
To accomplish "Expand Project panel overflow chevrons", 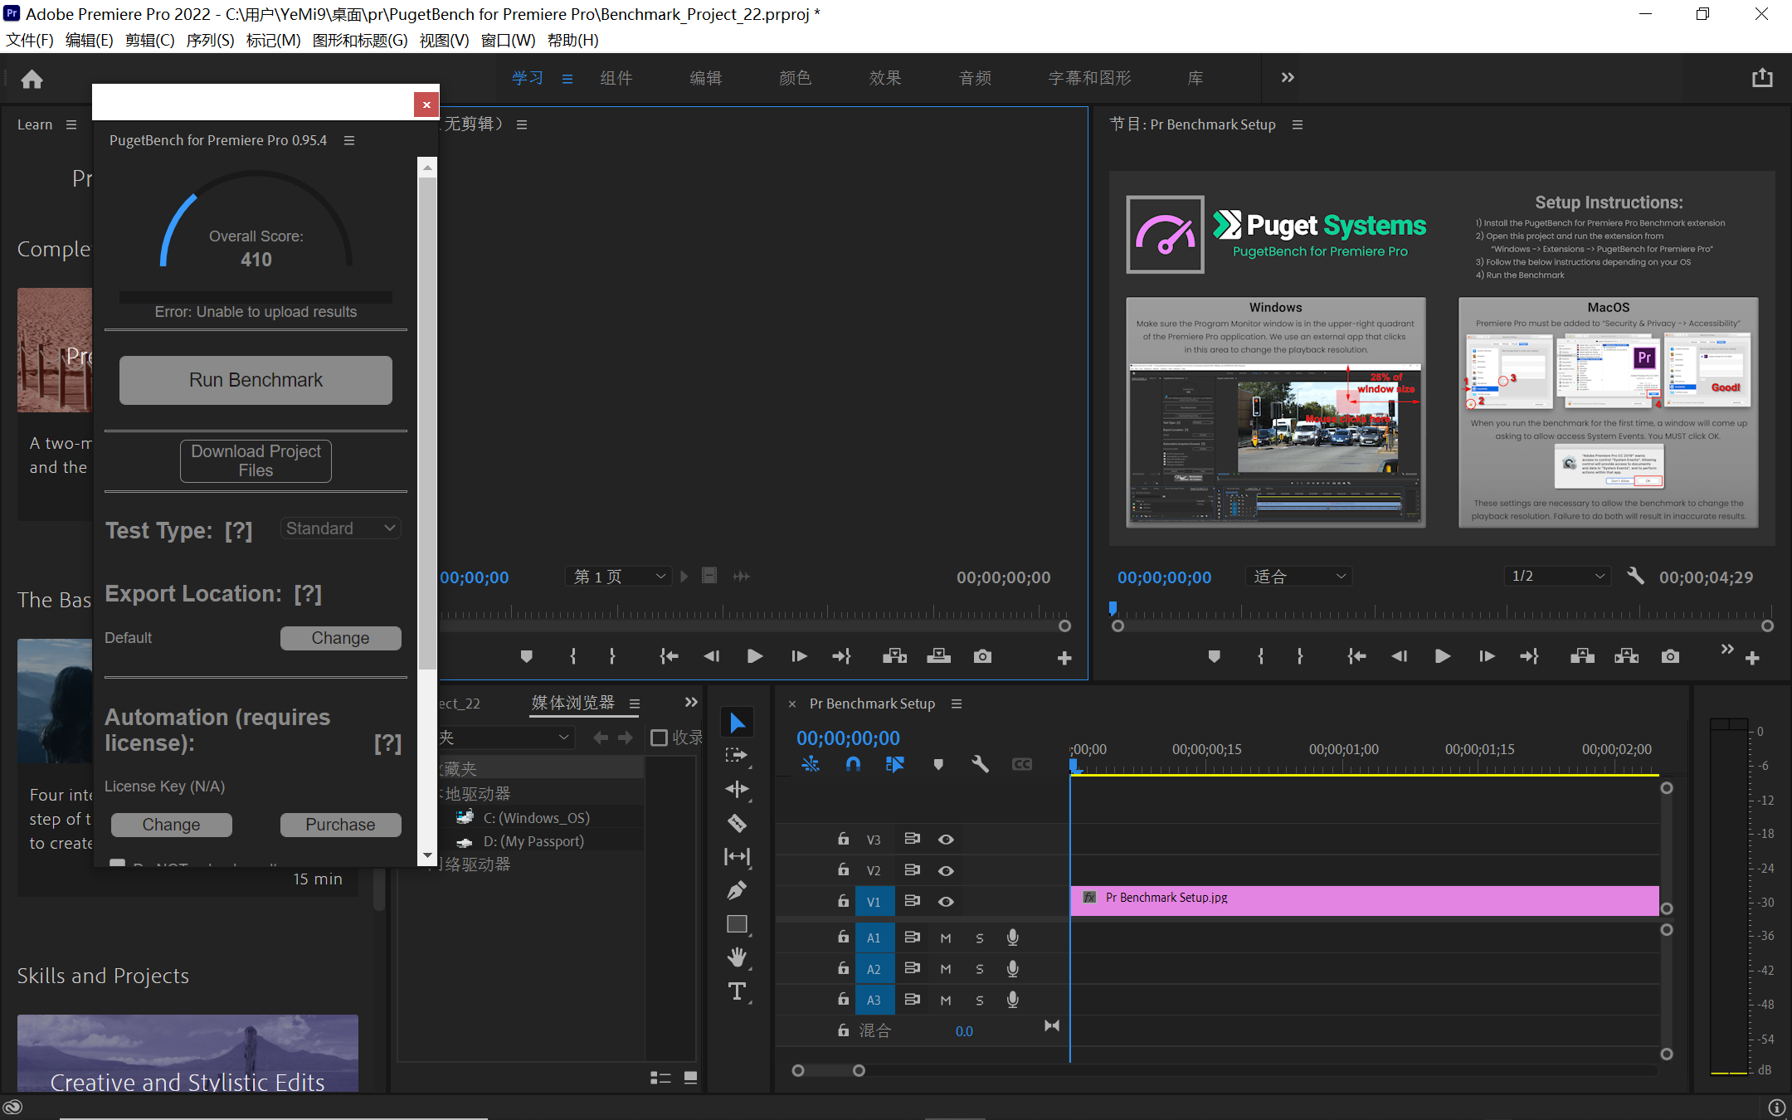I will point(691,703).
